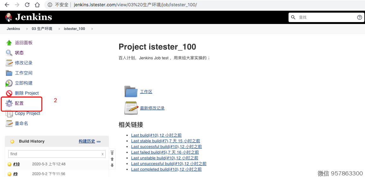Collapse the Build History panel minus button
The width and height of the screenshot is (365, 177).
(x=99, y=142)
